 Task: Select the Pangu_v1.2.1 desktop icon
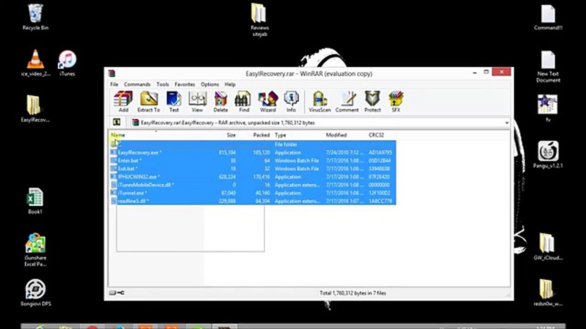pos(548,155)
